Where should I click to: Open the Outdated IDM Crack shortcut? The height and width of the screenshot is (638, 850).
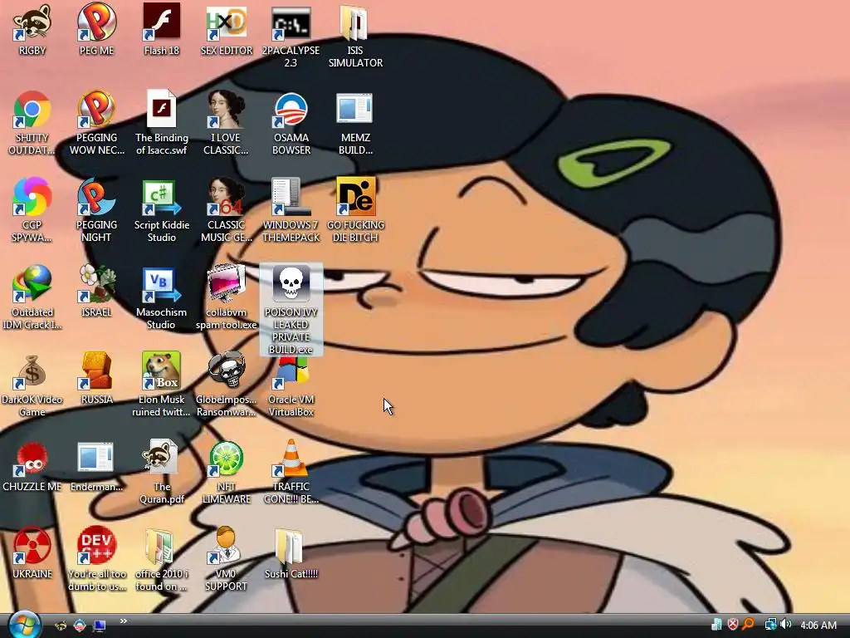[x=32, y=284]
